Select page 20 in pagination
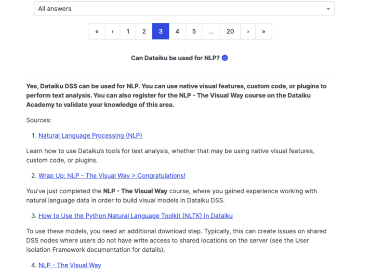Image resolution: width=370 pixels, height=270 pixels. pos(230,31)
